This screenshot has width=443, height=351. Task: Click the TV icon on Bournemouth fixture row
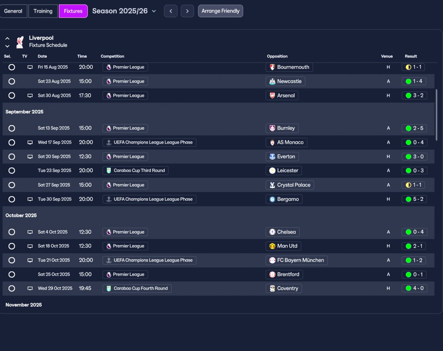30,67
